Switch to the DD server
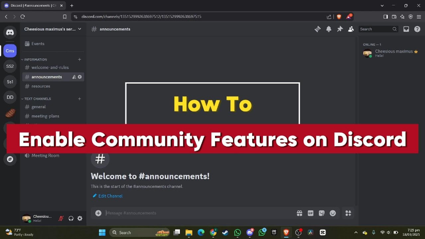Viewport: 425px width, 239px height. pyautogui.click(x=10, y=97)
